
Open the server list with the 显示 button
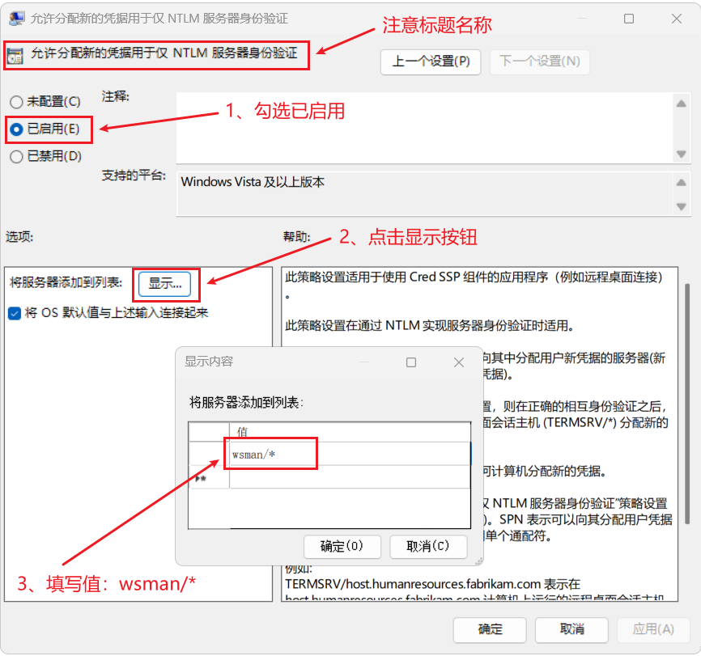click(166, 284)
